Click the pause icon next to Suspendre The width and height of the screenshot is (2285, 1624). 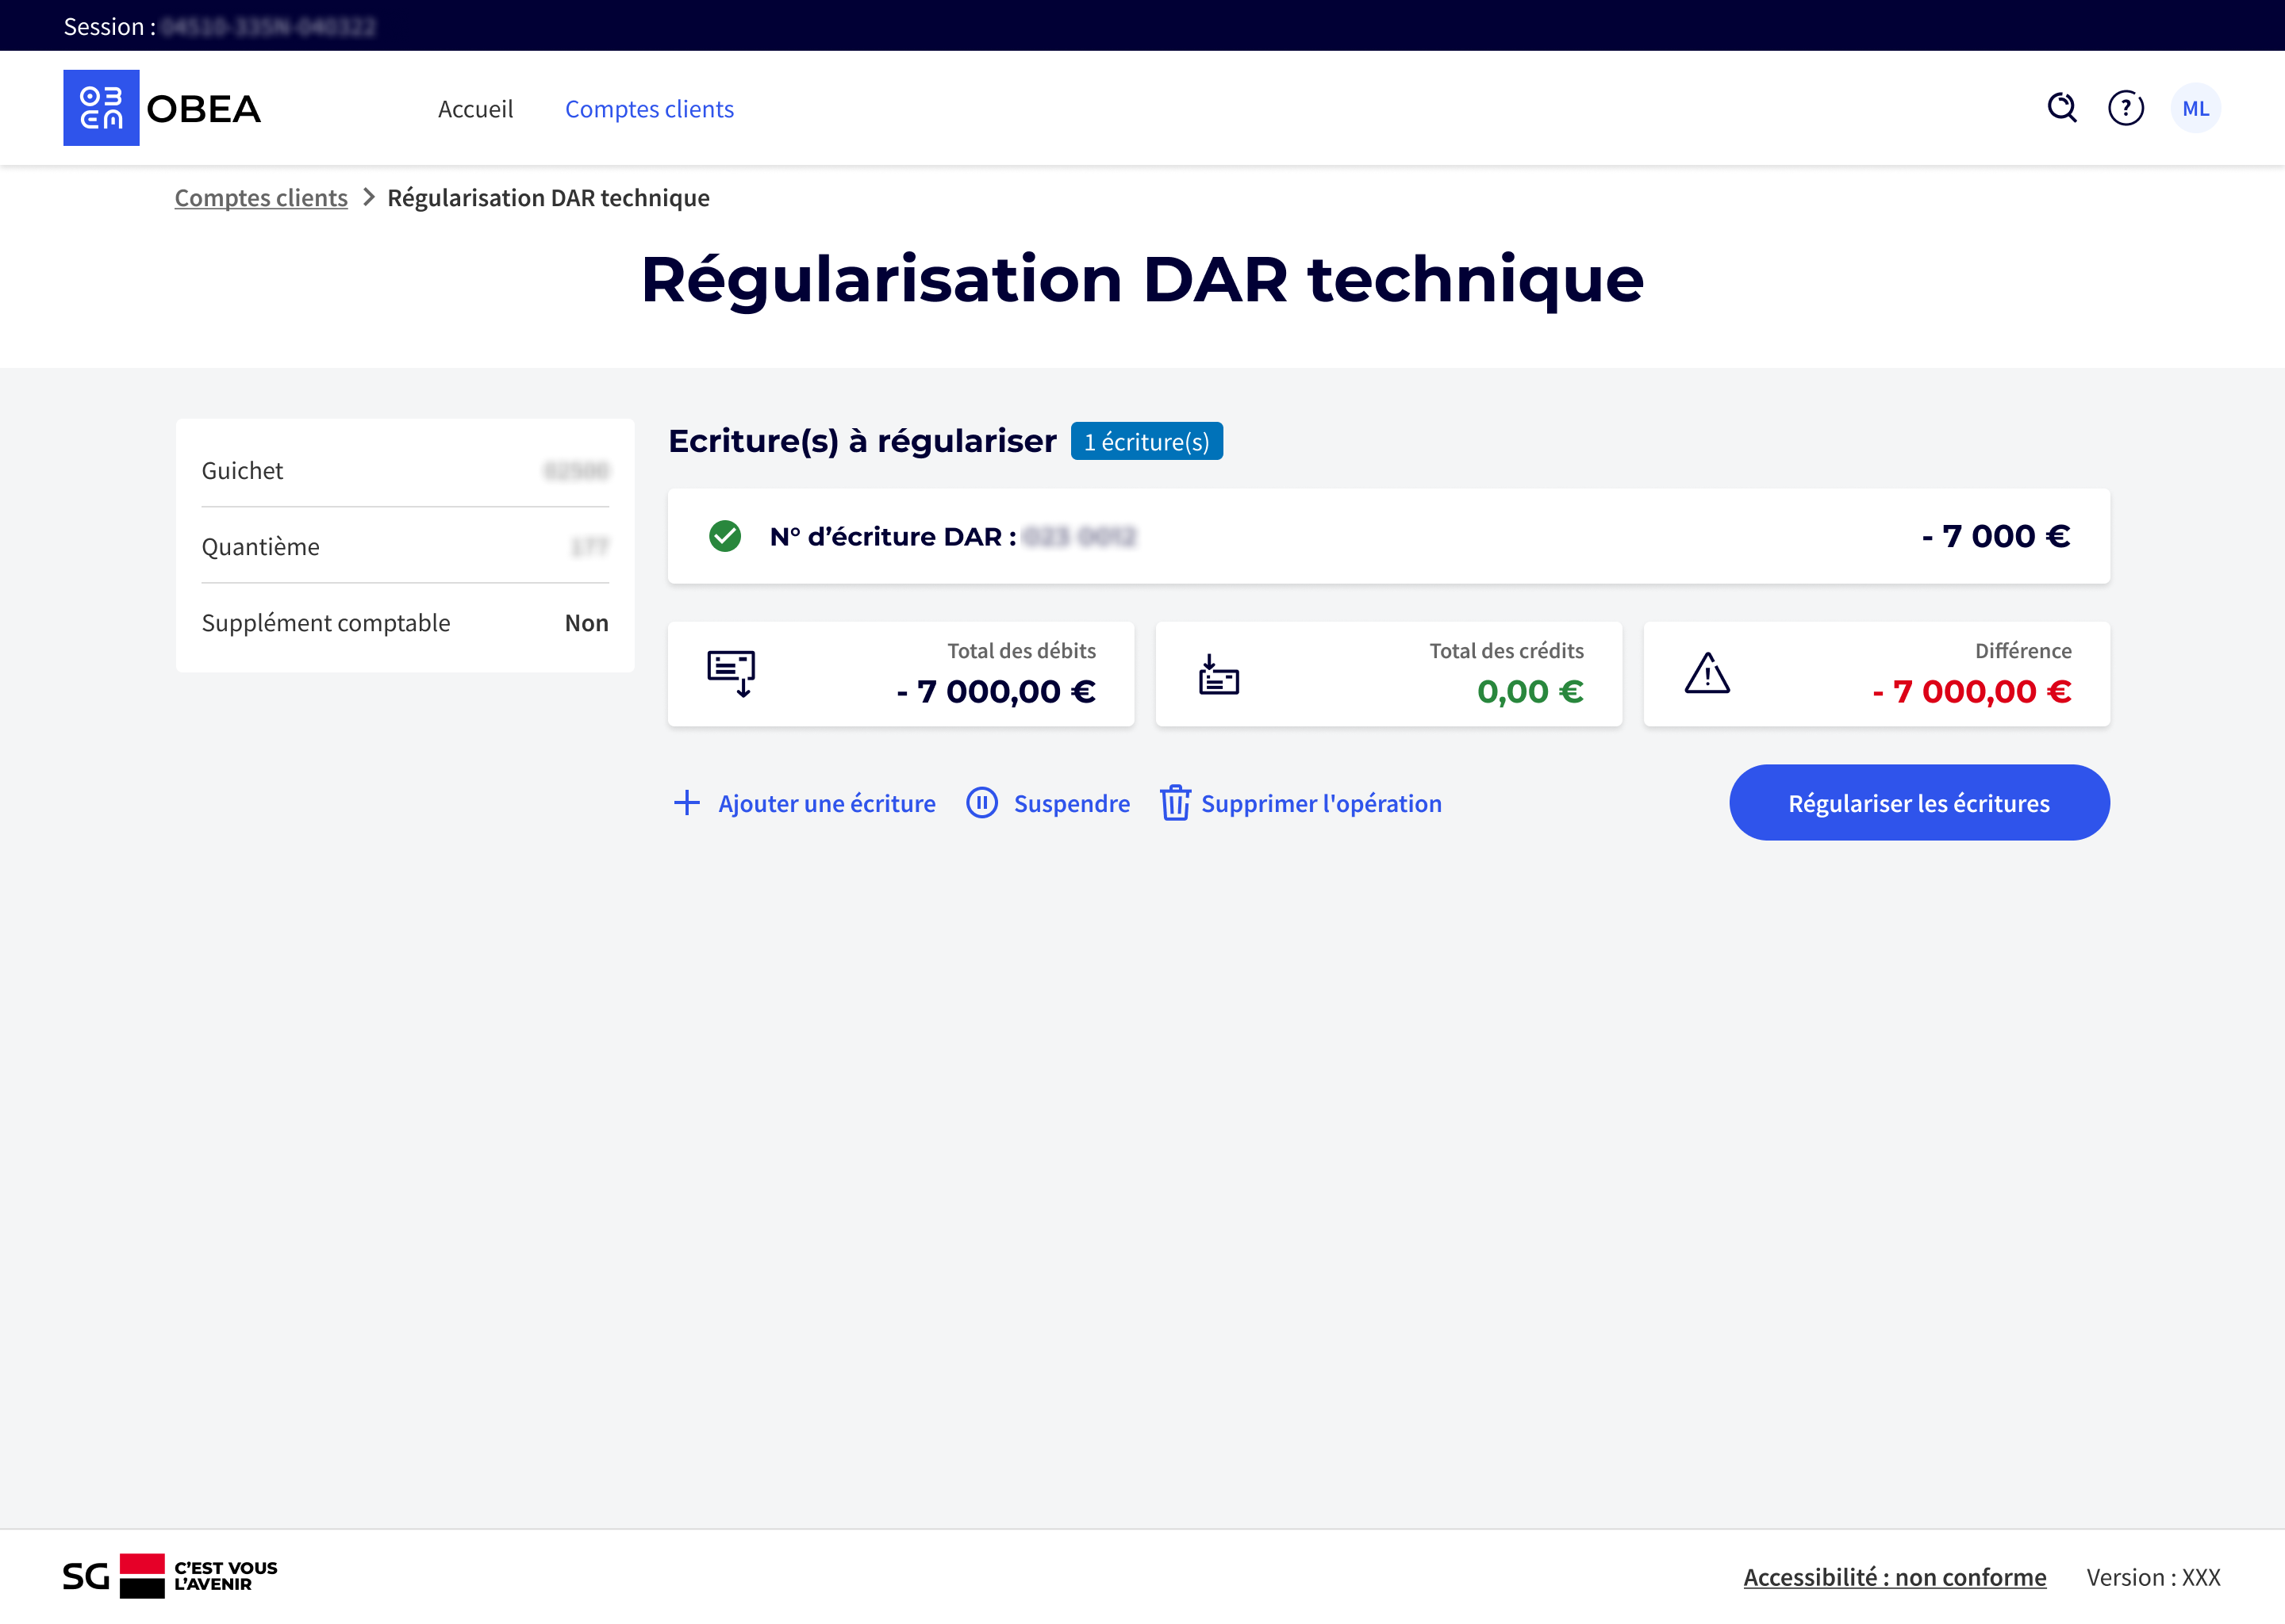click(x=981, y=803)
